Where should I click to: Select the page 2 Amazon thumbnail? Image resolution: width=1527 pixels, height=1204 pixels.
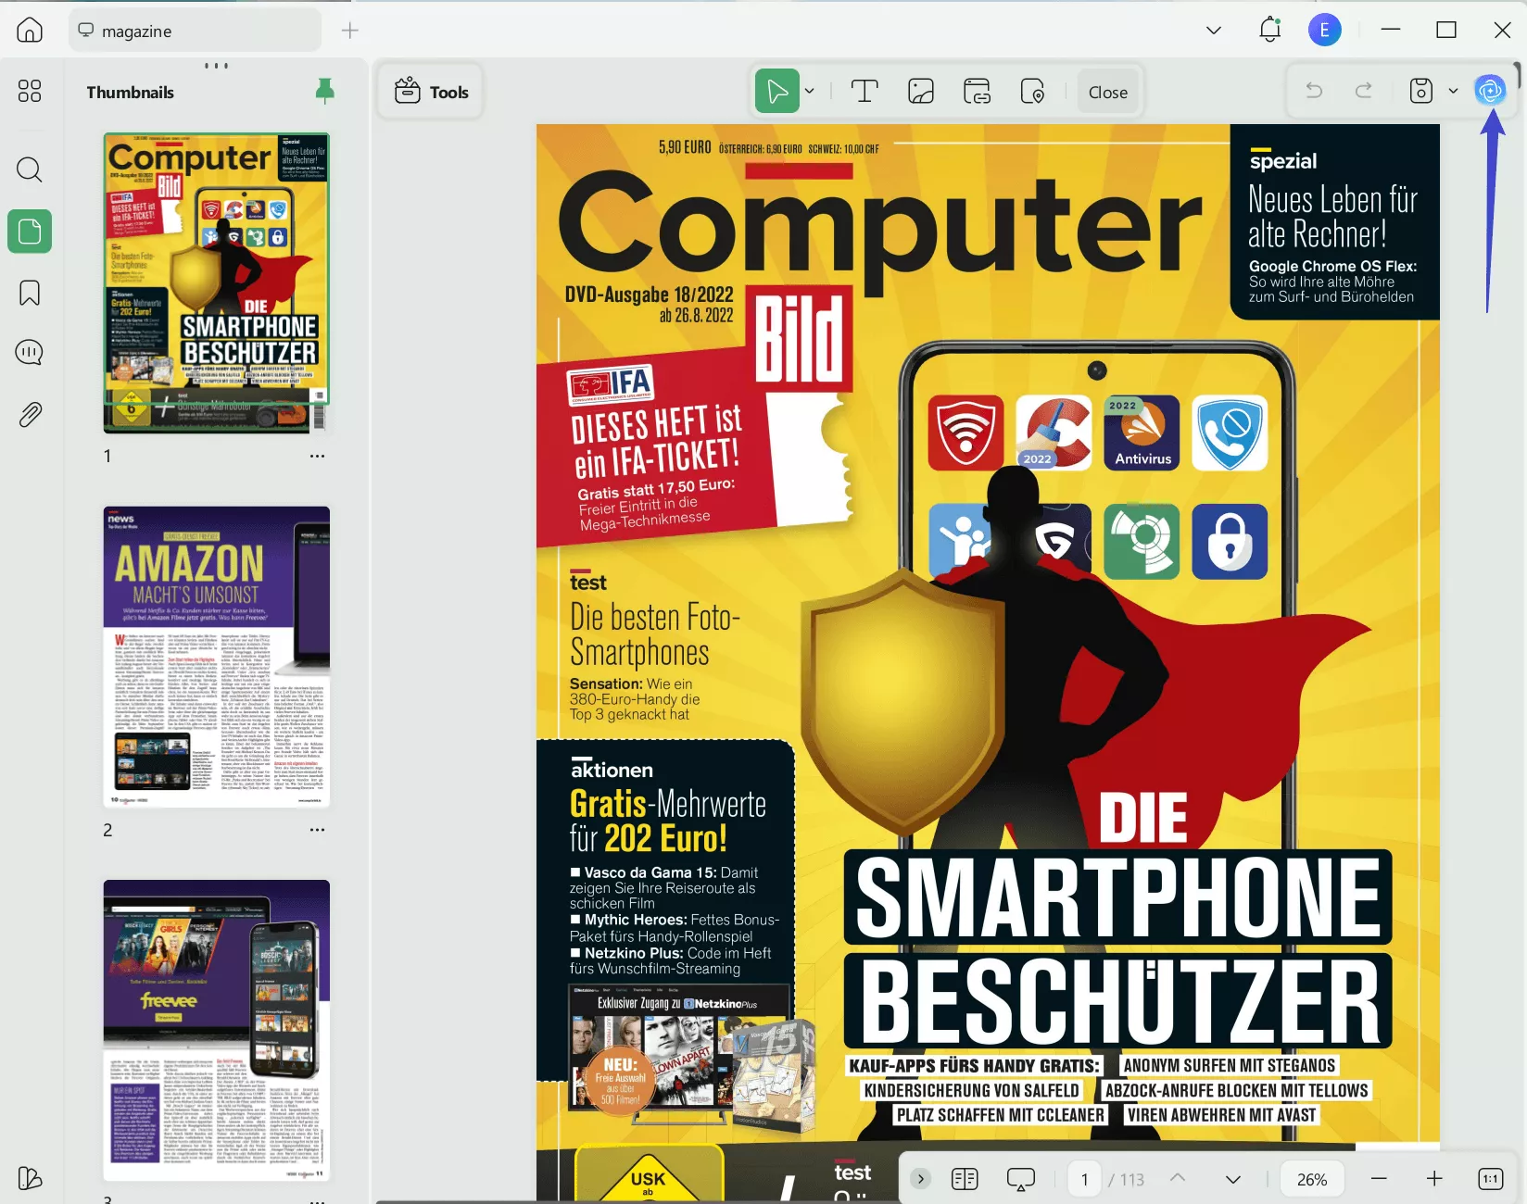[216, 657]
